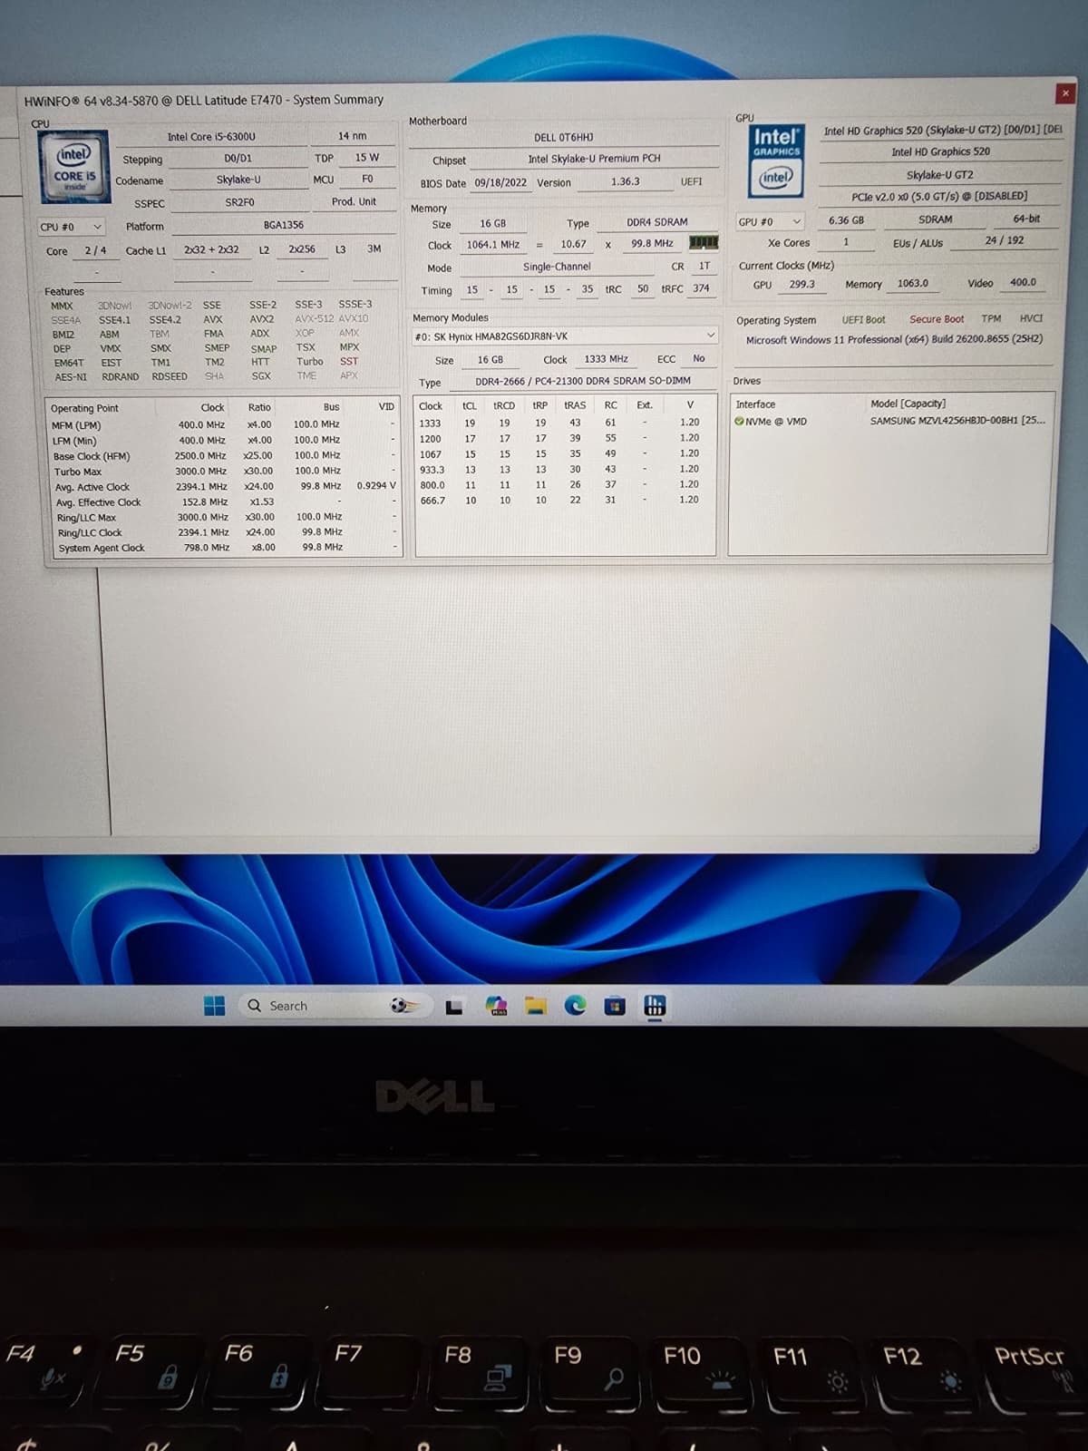Click GPU video clock value 400.0
The image size is (1088, 1451).
point(1023,282)
